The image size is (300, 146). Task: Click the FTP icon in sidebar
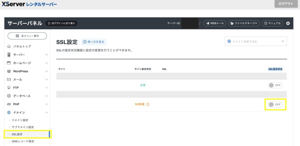click(9, 88)
